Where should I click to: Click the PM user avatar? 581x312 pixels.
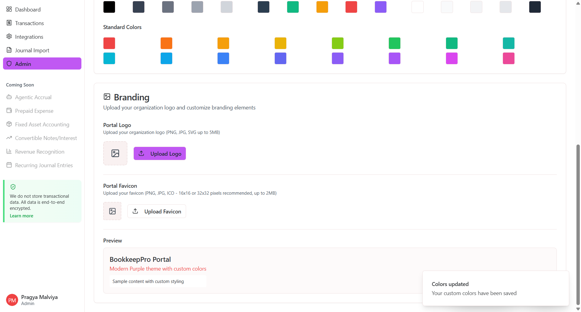click(12, 300)
